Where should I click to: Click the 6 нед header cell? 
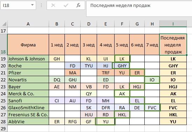pos(137,45)
